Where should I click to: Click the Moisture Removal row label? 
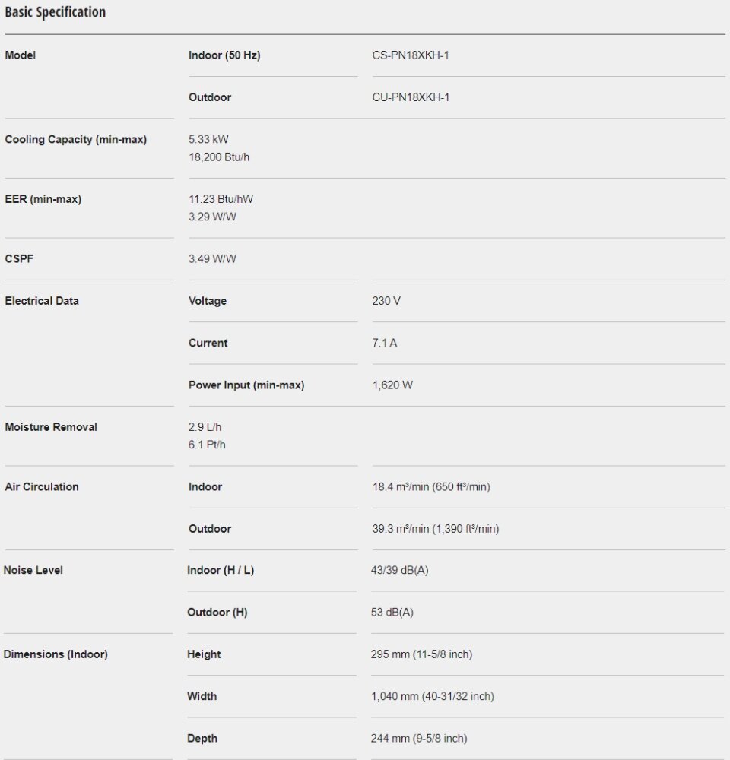click(51, 427)
